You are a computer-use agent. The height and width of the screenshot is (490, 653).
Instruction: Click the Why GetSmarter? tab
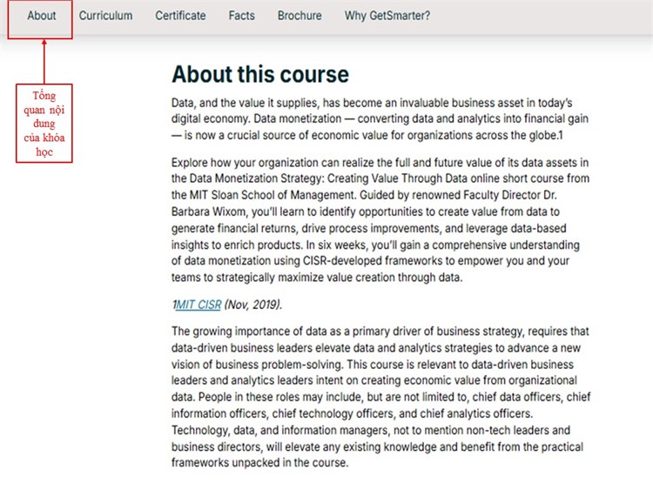(387, 16)
